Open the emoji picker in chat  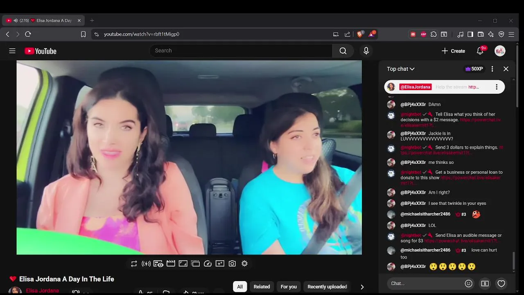469,284
